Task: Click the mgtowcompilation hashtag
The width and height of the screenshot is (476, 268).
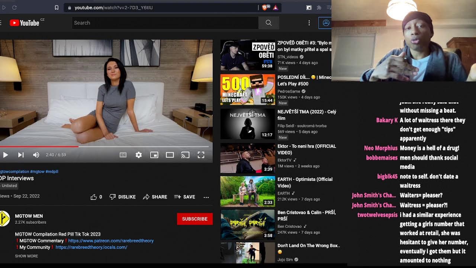Action: pyautogui.click(x=15, y=172)
